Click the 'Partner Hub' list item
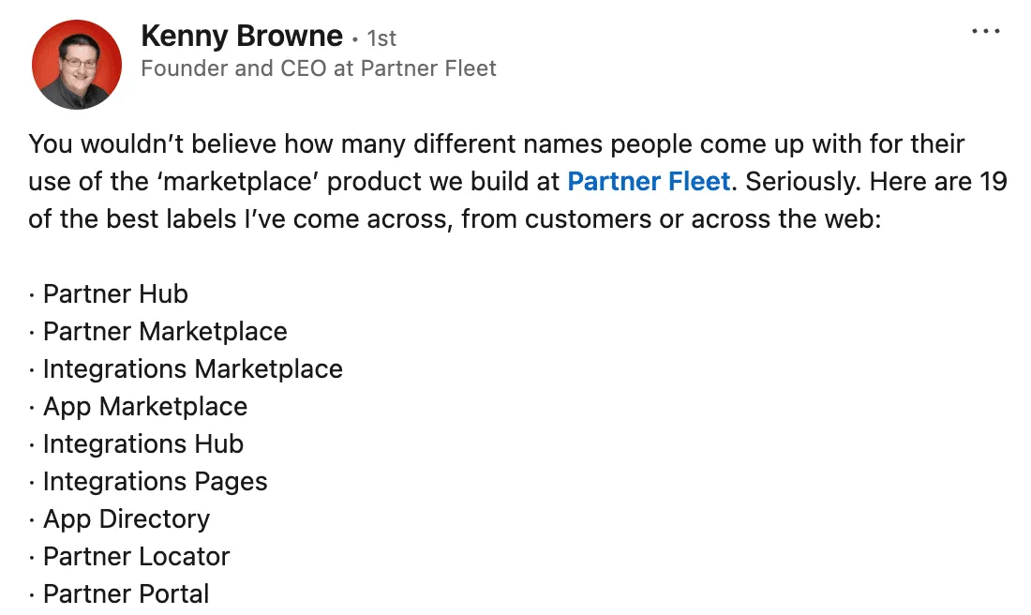The height and width of the screenshot is (615, 1031). click(x=115, y=294)
